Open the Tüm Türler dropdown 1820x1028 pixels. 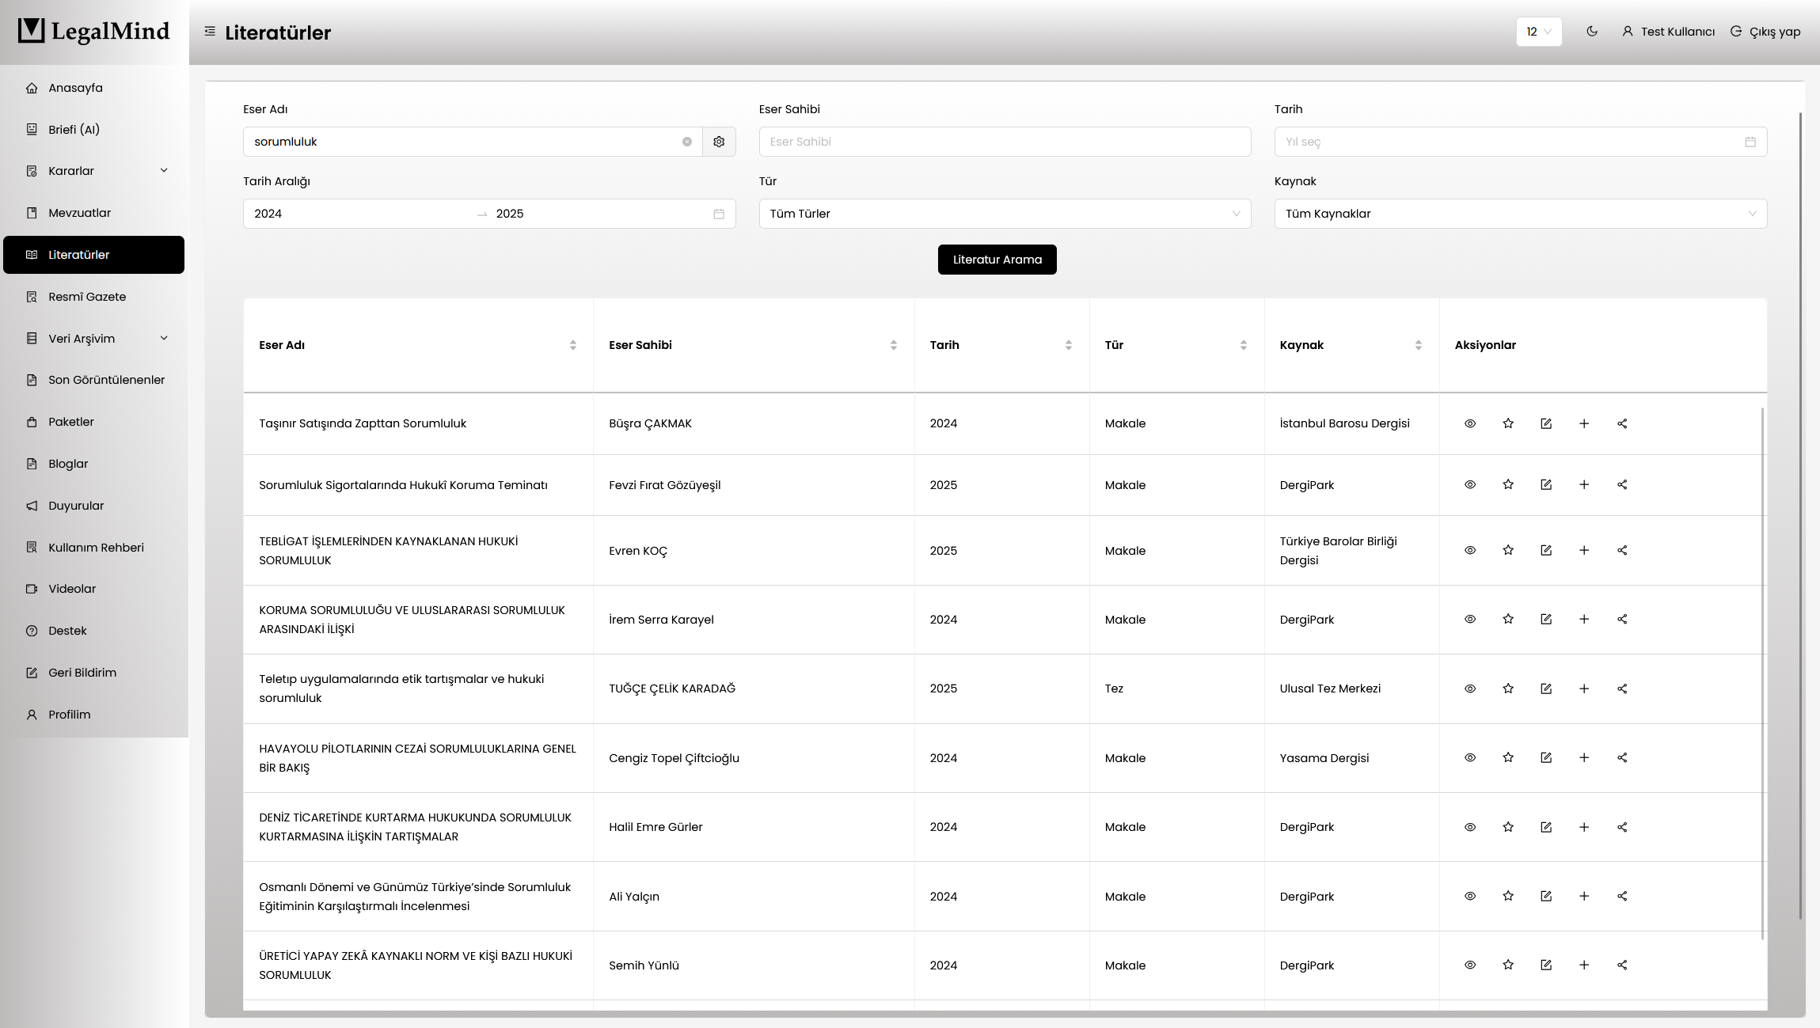[x=1004, y=214]
